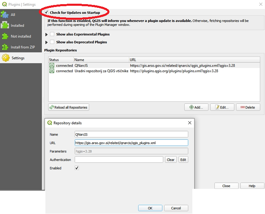Click the QGIS logo in Plugins title bar
This screenshot has width=265, height=214.
(x=5, y=4)
